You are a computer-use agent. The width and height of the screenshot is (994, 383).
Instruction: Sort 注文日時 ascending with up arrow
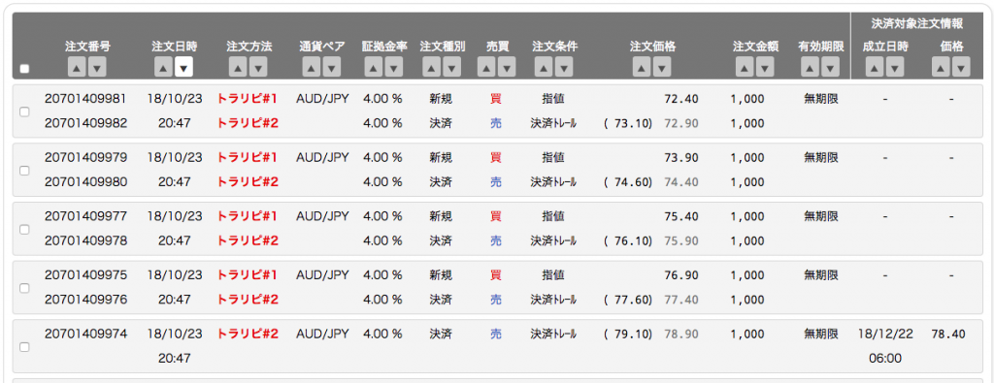163,67
